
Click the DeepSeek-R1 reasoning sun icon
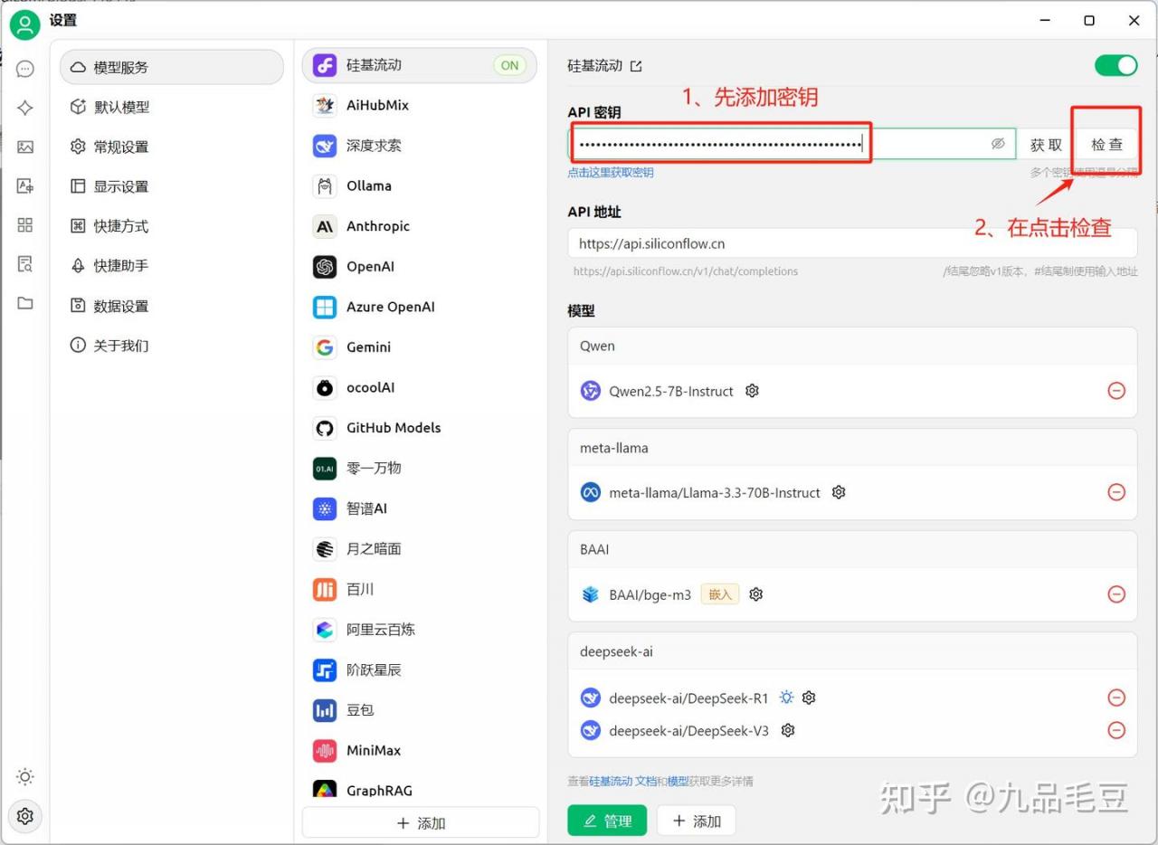click(x=787, y=698)
